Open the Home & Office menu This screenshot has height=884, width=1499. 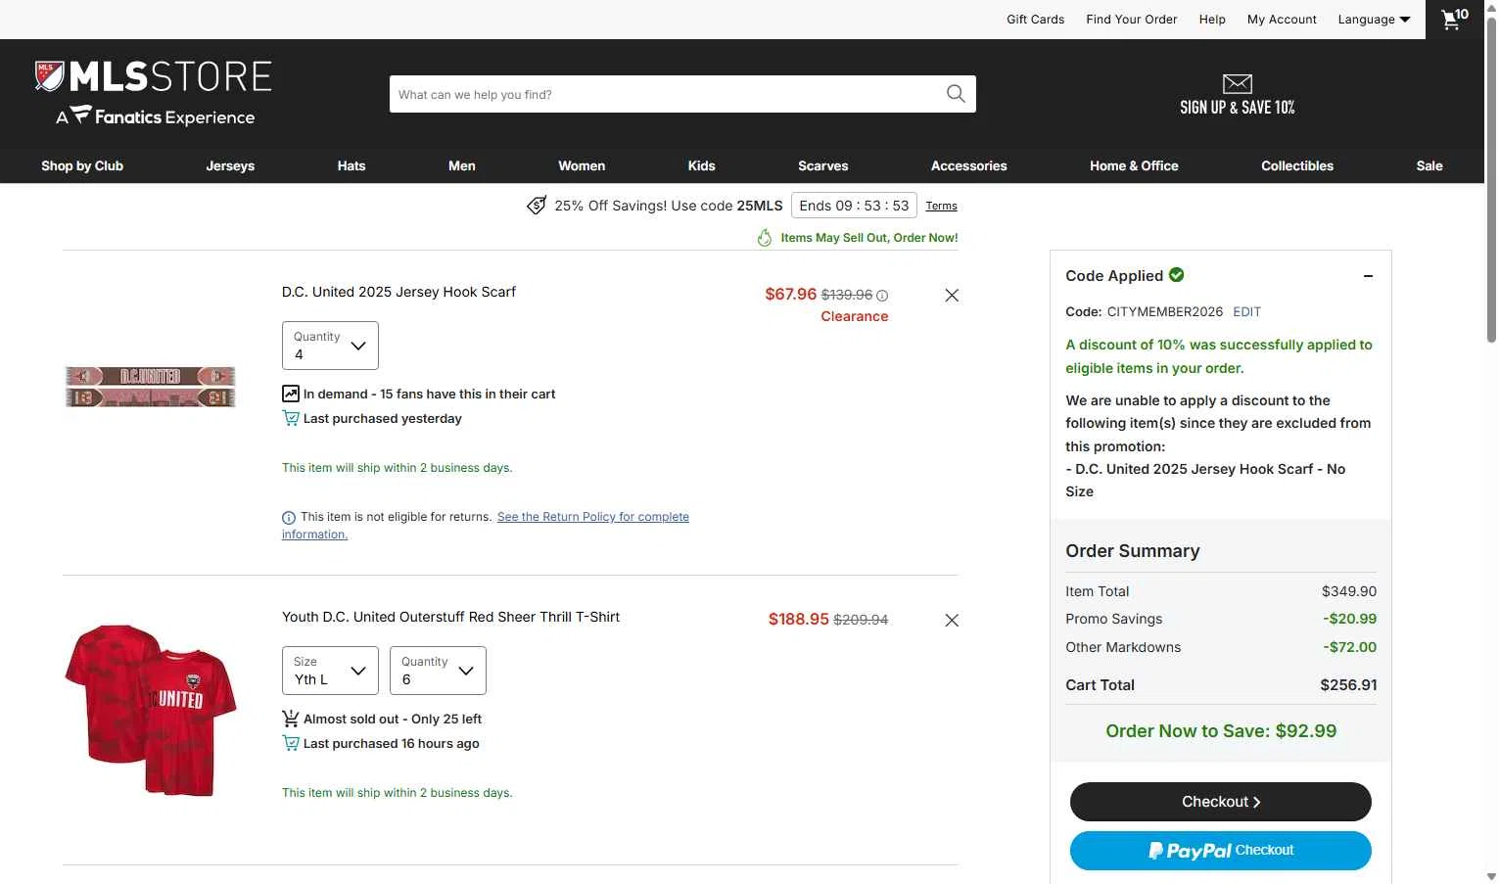(x=1134, y=165)
